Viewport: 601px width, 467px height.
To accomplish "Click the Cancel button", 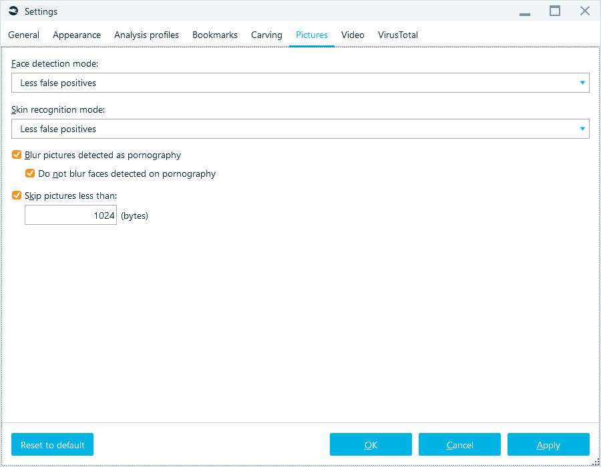I will (459, 444).
